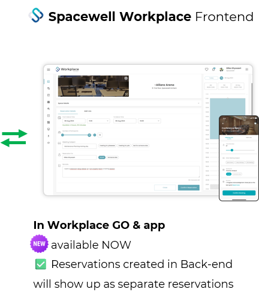Tap the back arrow on the phone screen
Image resolution: width=259 pixels, height=295 pixels.
click(223, 123)
